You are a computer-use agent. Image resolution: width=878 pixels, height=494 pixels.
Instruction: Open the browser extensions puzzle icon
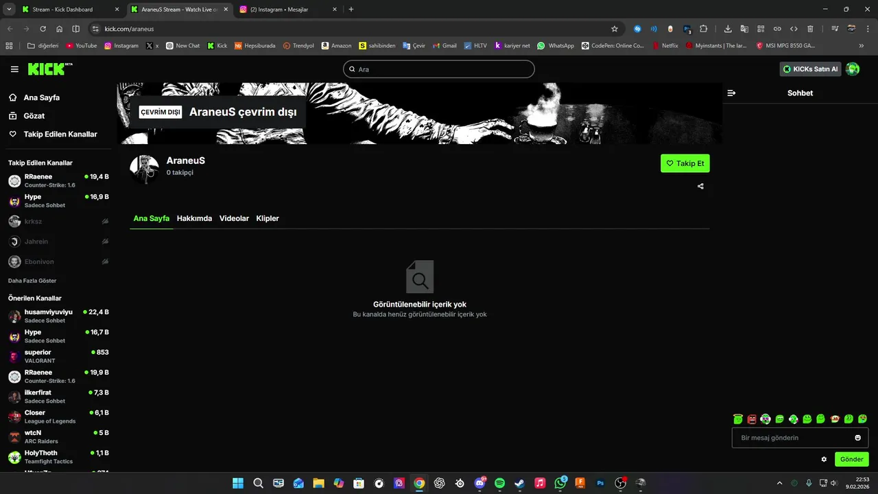coord(704,29)
